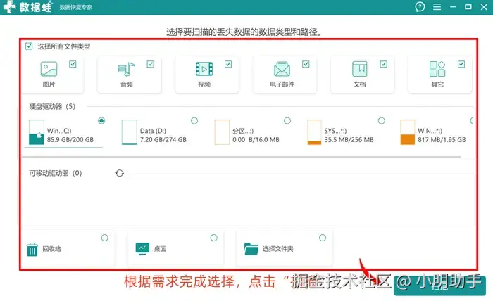Choose 回收站 recycle bin location
This screenshot has height=301, width=493.
coord(67,248)
